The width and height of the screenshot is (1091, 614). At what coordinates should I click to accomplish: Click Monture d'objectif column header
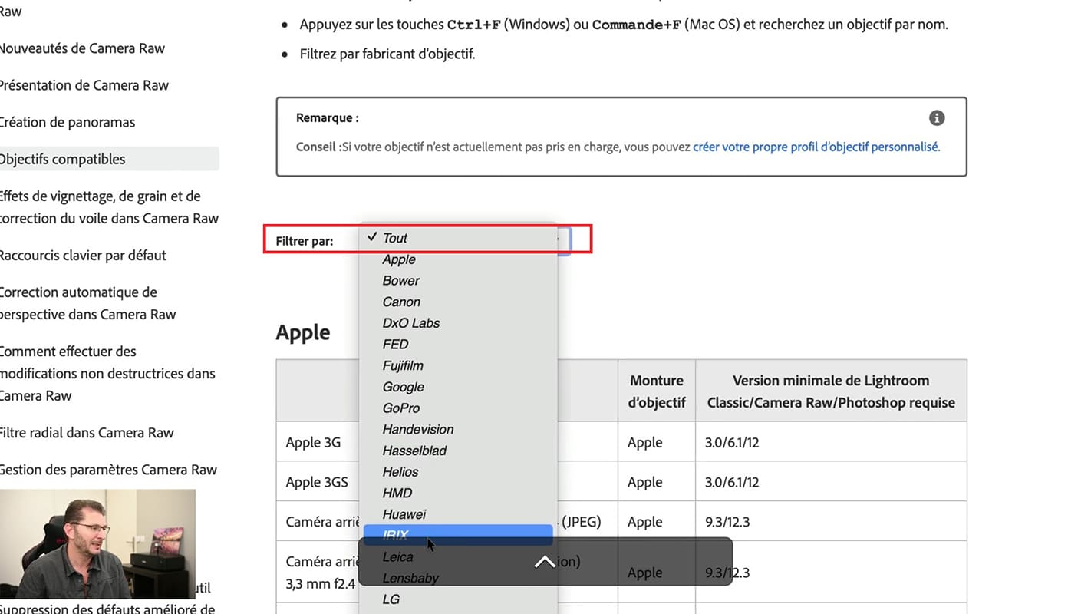tap(657, 391)
